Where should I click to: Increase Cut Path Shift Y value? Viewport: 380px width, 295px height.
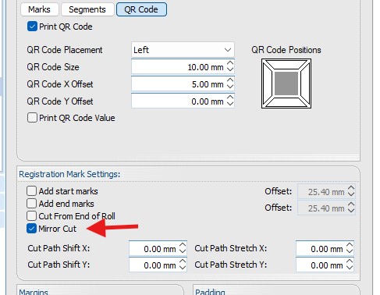tap(183, 261)
